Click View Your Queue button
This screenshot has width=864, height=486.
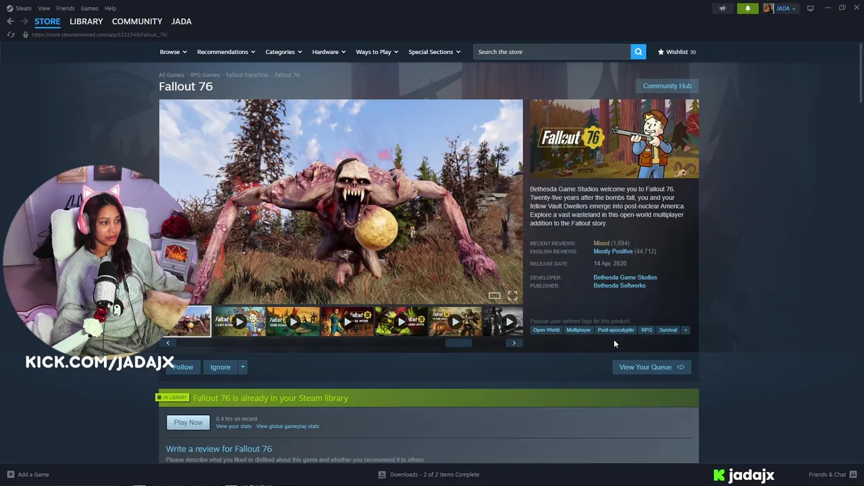(651, 367)
